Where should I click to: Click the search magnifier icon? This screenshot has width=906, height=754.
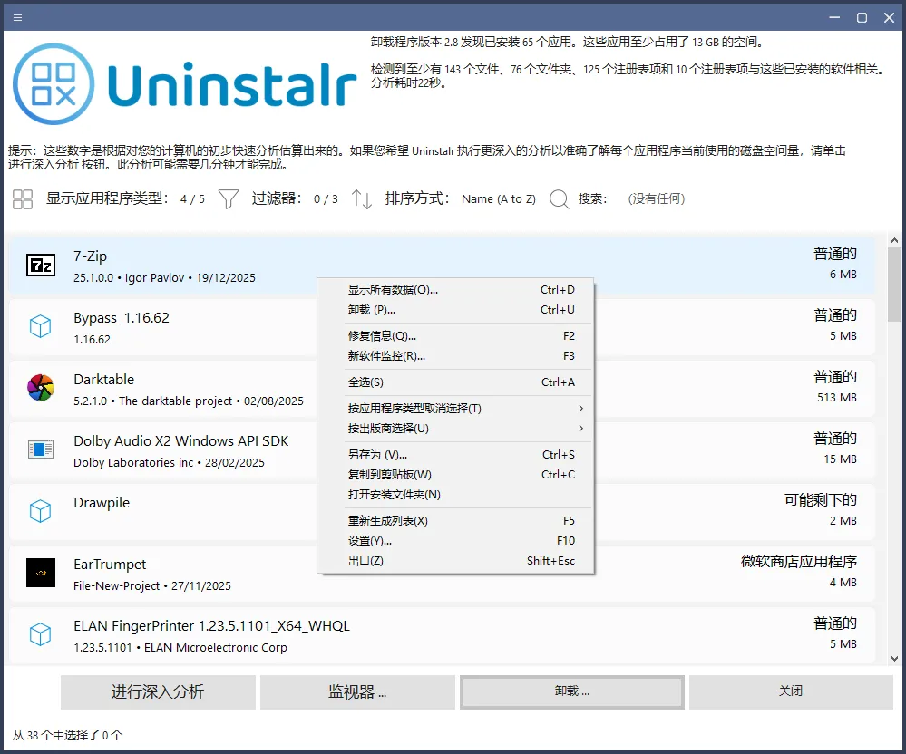point(560,199)
